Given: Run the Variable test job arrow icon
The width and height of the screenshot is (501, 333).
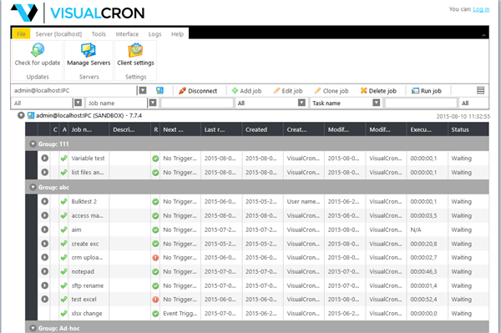Looking at the screenshot, I should (x=45, y=158).
